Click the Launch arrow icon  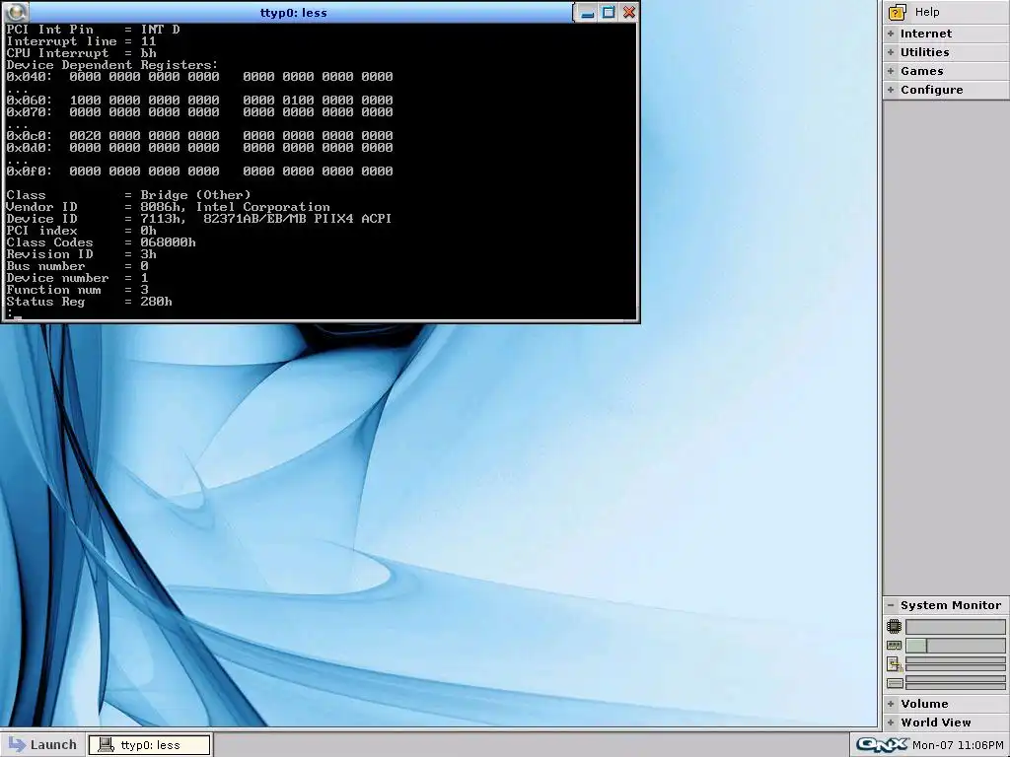pos(16,744)
